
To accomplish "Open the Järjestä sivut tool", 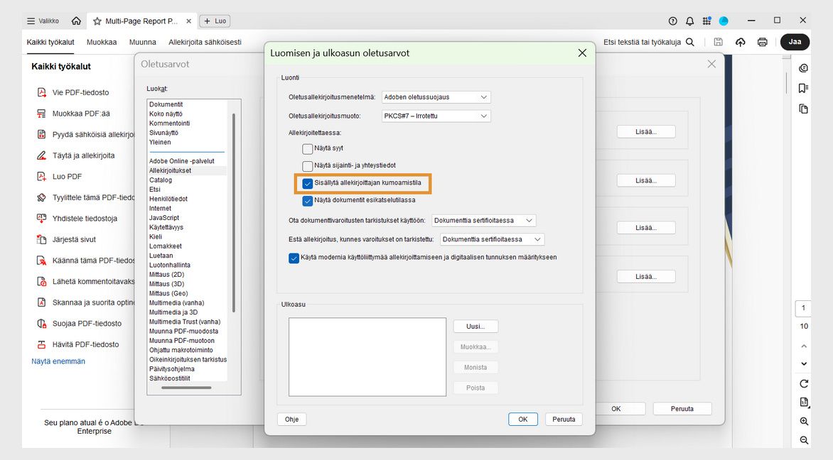I will pyautogui.click(x=66, y=239).
